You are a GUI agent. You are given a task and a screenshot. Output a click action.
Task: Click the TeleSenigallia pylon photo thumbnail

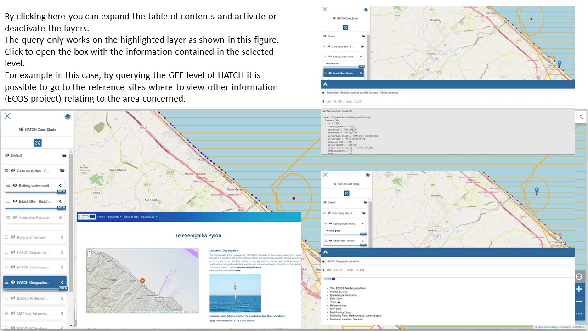235,293
